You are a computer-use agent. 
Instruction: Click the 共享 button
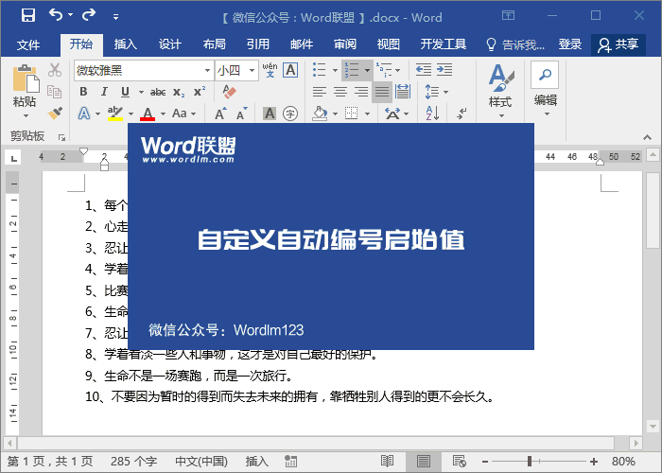click(x=618, y=44)
